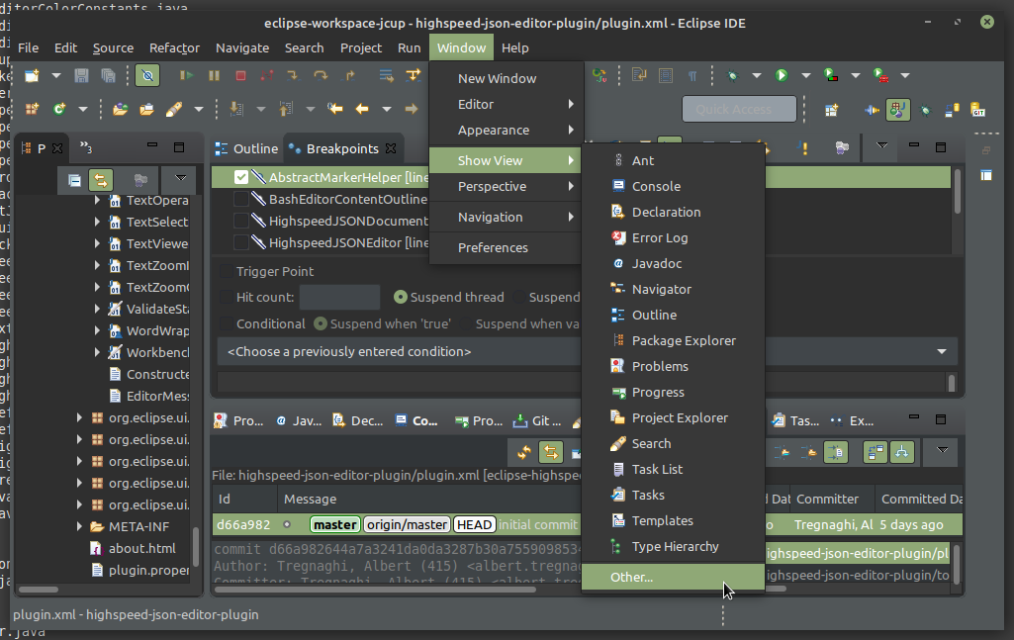The width and height of the screenshot is (1014, 640).
Task: Switch to the Outline tab
Action: [247, 148]
